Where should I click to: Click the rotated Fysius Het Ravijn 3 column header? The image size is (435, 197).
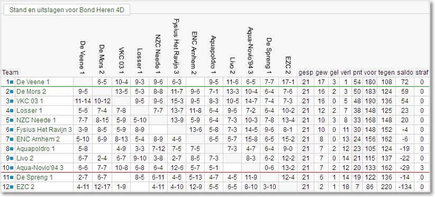[x=176, y=46]
